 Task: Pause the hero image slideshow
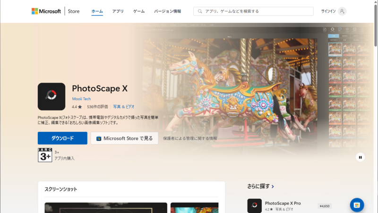coord(360,157)
